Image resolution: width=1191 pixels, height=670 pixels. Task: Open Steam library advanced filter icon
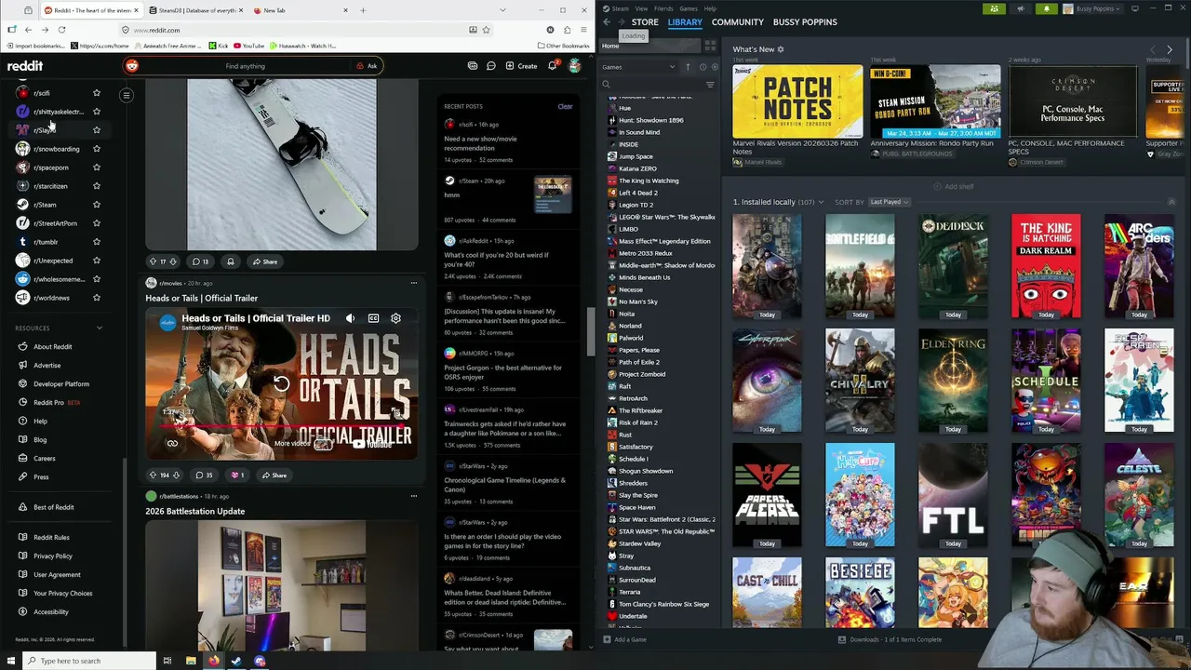[710, 85]
